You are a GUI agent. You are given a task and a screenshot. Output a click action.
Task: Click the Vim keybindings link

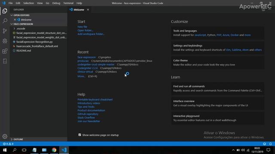tap(228, 50)
